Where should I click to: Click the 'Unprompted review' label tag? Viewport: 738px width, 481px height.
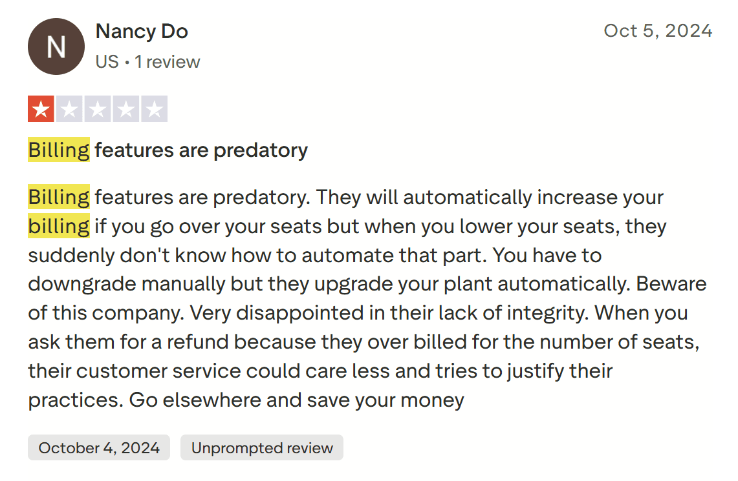(262, 448)
